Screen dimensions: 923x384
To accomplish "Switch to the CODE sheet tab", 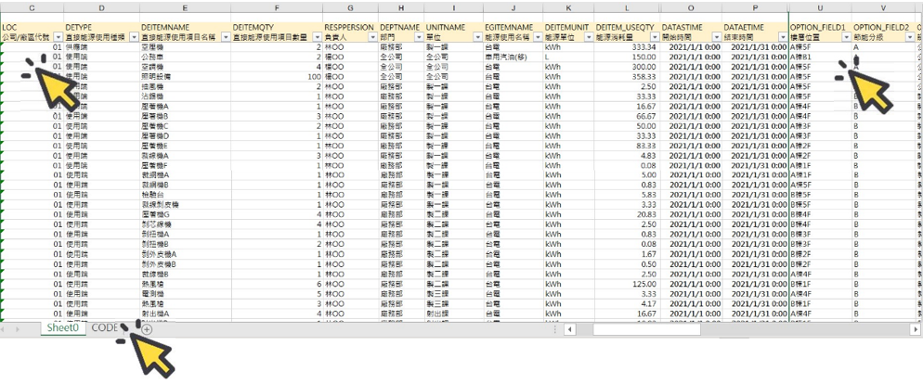I will pyautogui.click(x=104, y=328).
